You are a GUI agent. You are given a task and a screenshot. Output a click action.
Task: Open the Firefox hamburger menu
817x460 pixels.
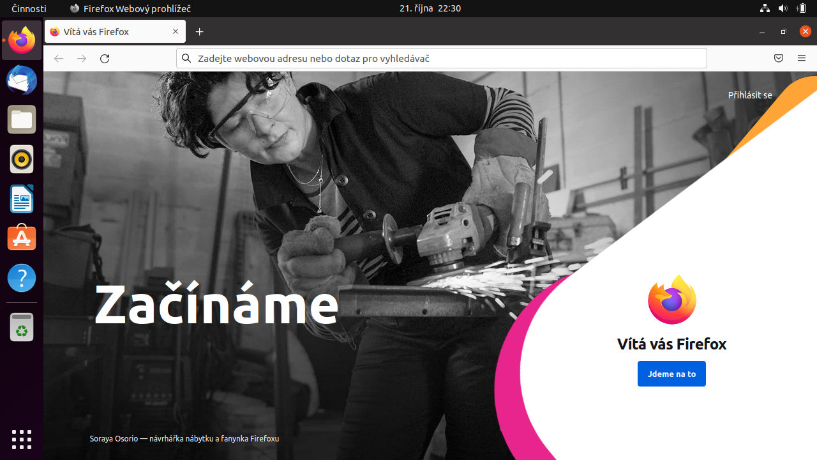(802, 58)
